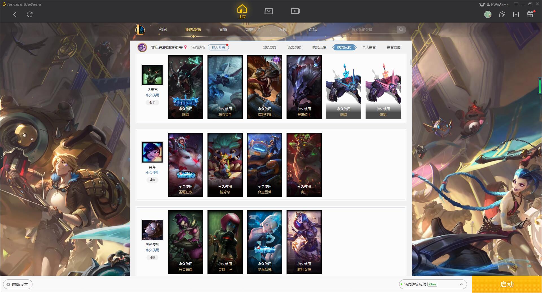Open the 黑暗骑士 skin card
Image resolution: width=542 pixels, height=293 pixels.
pos(304,87)
